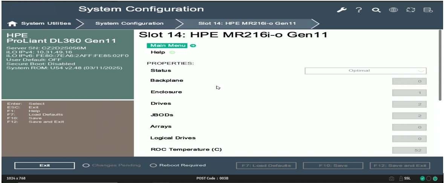This screenshot has height=183, width=445.
Task: Click the F7: Load Defaults shortcut hint
Action: (x=35, y=114)
